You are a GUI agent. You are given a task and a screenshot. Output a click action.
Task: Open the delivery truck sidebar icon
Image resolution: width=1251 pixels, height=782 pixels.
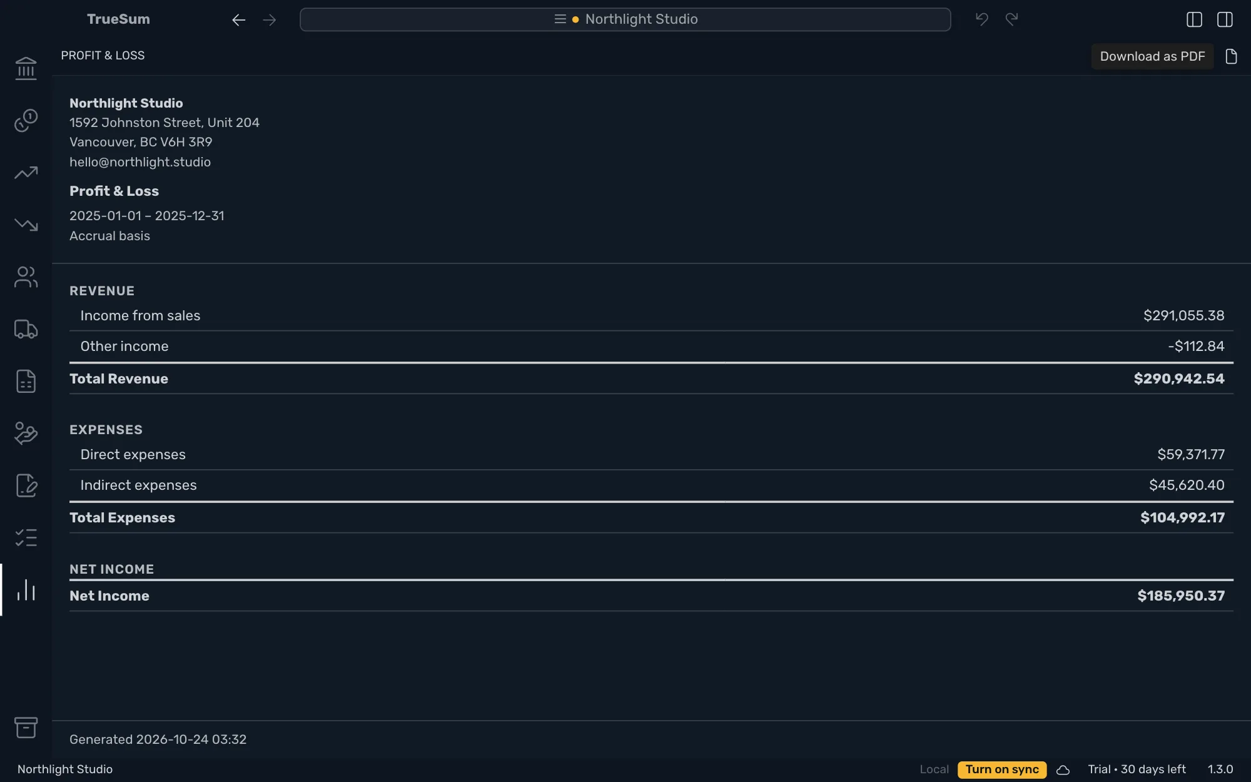(x=26, y=329)
